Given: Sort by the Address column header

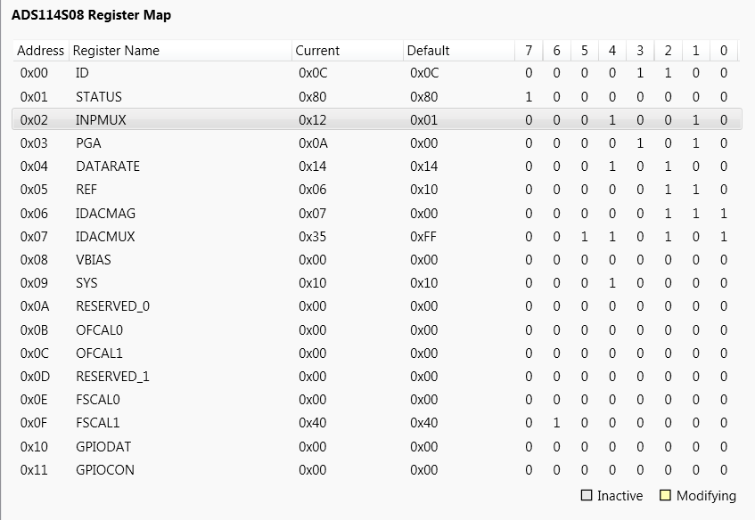Looking at the screenshot, I should pos(41,51).
